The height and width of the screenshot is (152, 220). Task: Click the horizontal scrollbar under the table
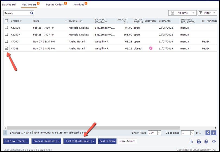[93, 128]
